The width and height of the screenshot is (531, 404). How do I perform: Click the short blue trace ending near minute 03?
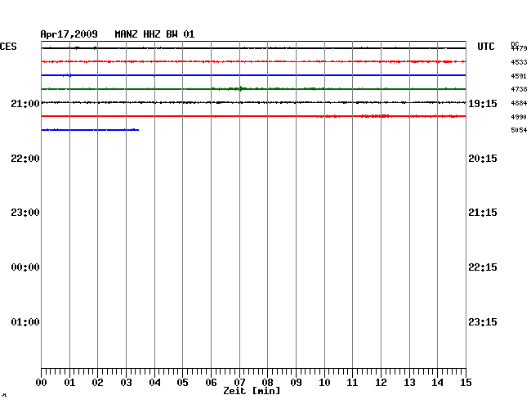[x=90, y=129]
